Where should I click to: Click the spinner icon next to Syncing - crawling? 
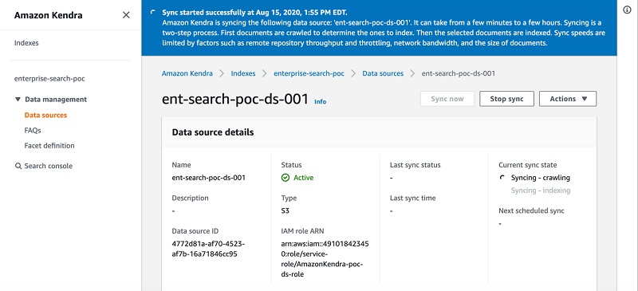[502, 178]
